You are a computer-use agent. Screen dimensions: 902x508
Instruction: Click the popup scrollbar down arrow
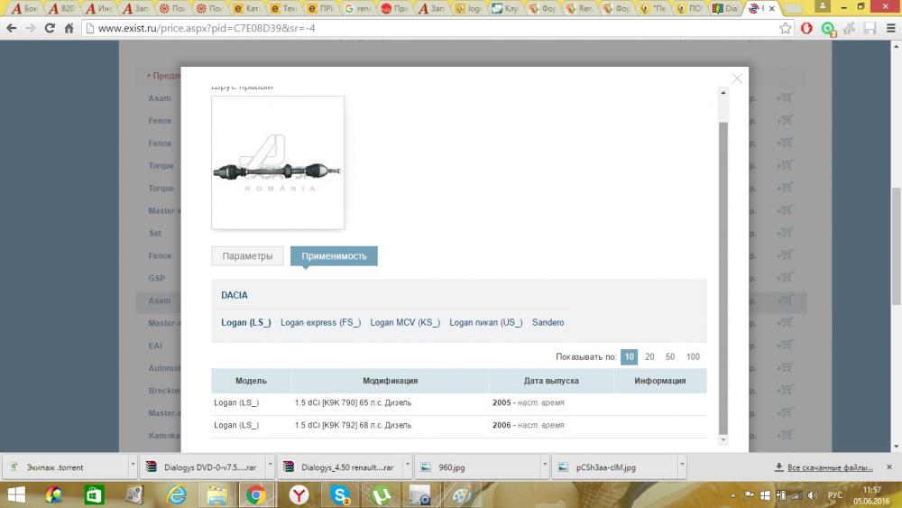pyautogui.click(x=723, y=440)
